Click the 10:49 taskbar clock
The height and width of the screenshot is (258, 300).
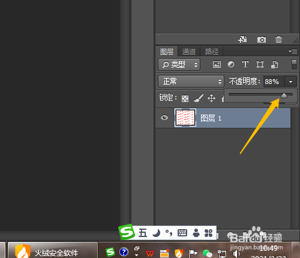coord(269,248)
